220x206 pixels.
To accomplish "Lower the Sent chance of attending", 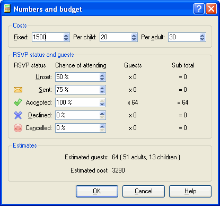I will 102,92.
